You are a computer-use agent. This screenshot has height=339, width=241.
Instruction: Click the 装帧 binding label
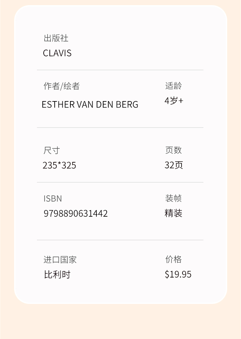173,198
